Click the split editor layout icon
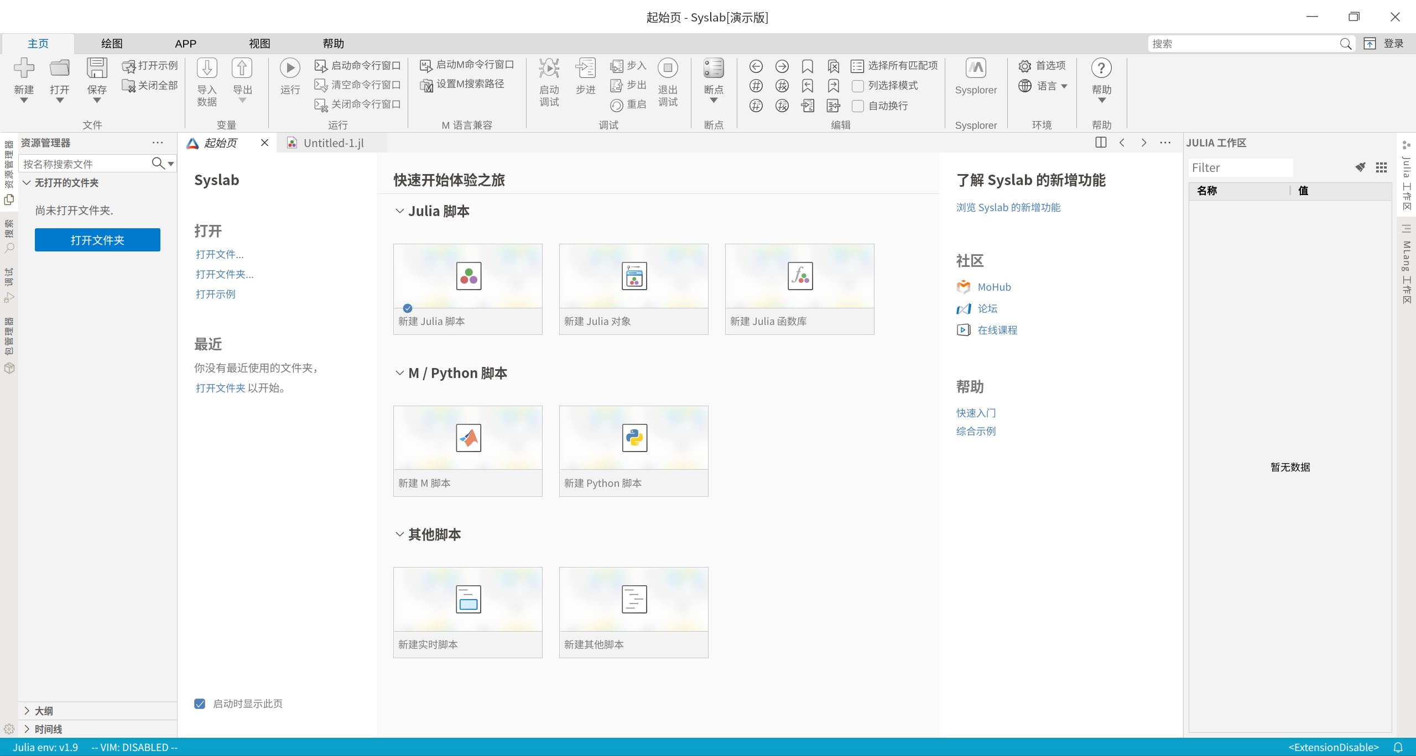1416x756 pixels. (x=1101, y=143)
